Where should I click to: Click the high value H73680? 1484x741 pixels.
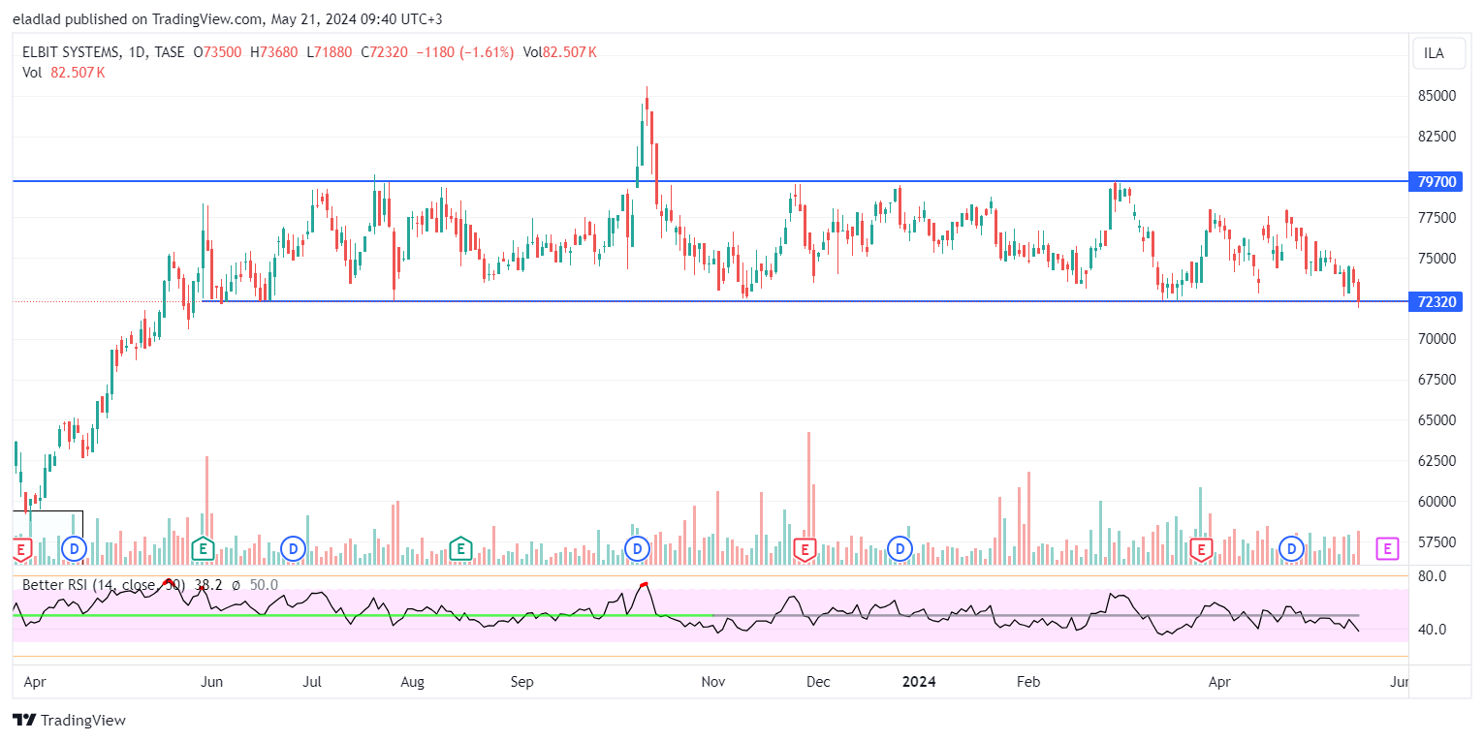coord(273,52)
